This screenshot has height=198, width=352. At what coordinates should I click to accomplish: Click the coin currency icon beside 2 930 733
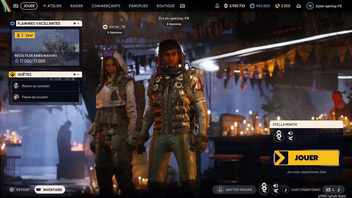pyautogui.click(x=226, y=6)
